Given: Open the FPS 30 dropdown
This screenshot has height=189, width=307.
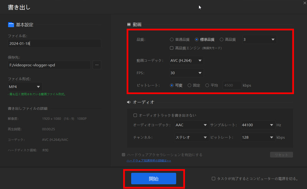Looking at the screenshot, I should click(187, 73).
